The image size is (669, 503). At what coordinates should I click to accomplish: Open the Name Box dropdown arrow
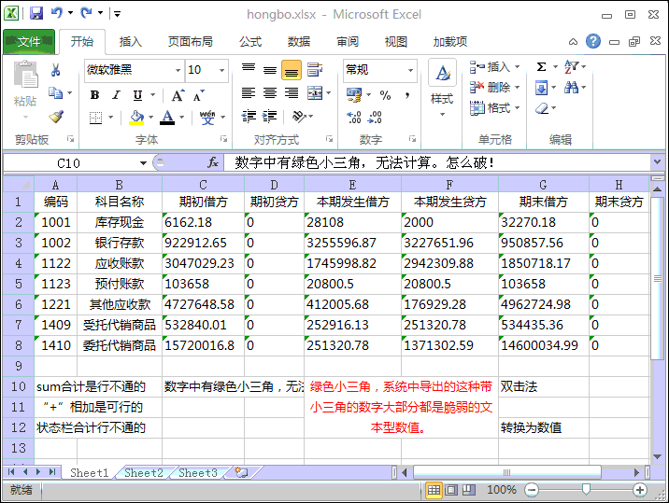point(143,162)
